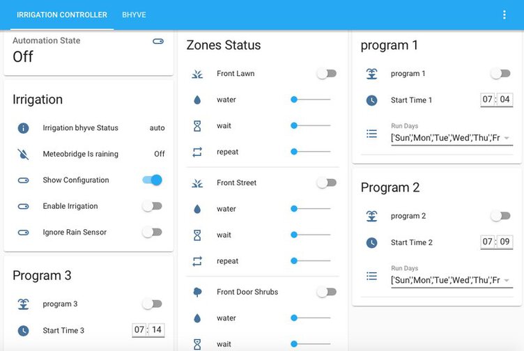Click the fountain icon beside program 1

coord(371,74)
